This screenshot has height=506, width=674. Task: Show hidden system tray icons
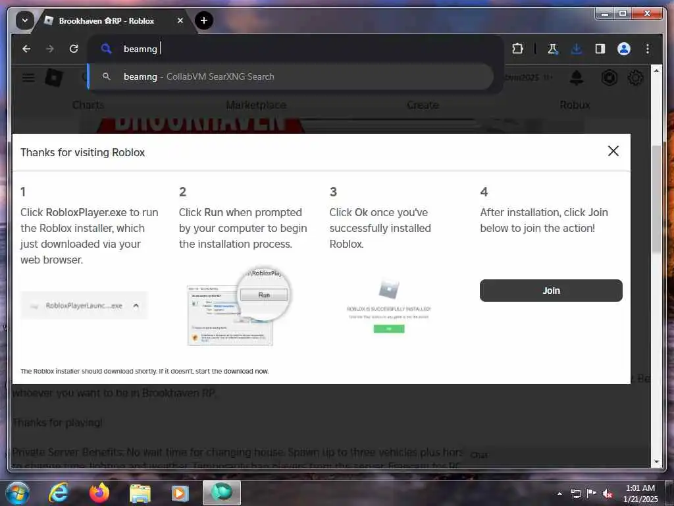[x=559, y=493]
